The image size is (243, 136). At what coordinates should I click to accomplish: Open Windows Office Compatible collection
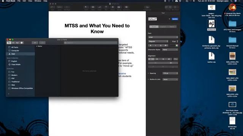22,88
